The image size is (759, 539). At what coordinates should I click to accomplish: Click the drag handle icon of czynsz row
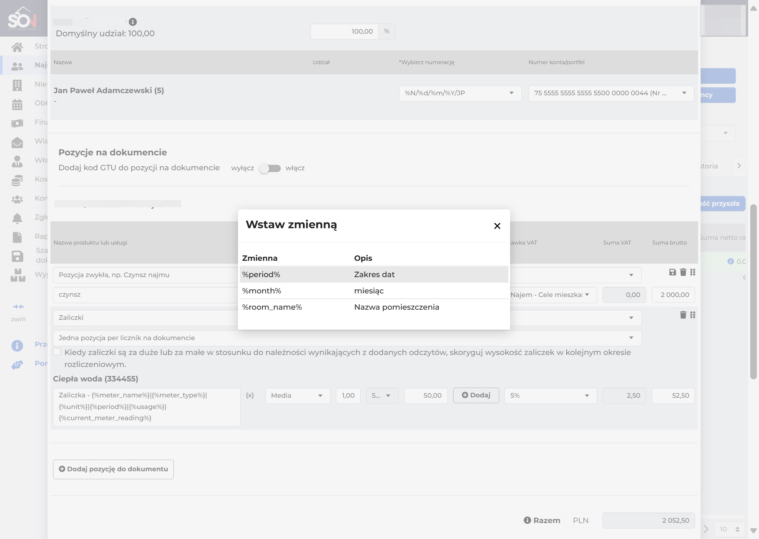[x=693, y=272]
